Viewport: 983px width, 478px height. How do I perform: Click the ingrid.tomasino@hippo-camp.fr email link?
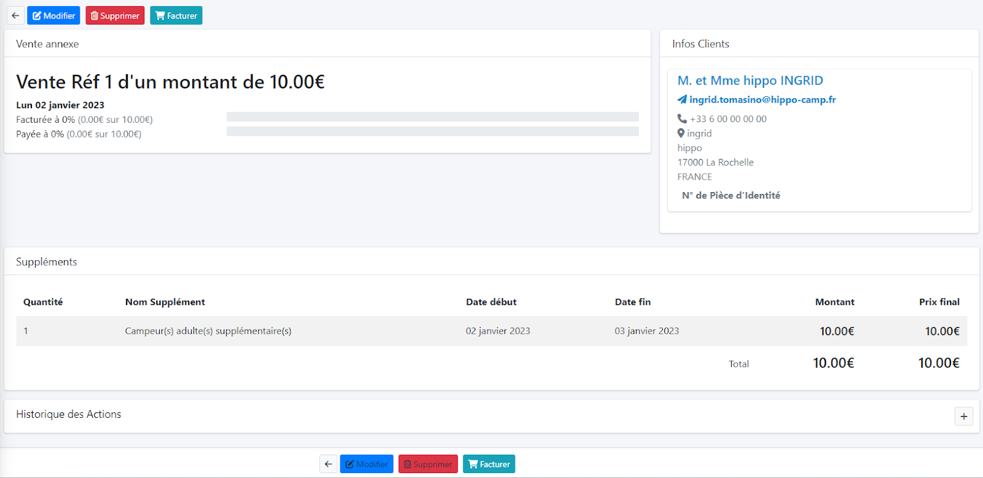[762, 99]
